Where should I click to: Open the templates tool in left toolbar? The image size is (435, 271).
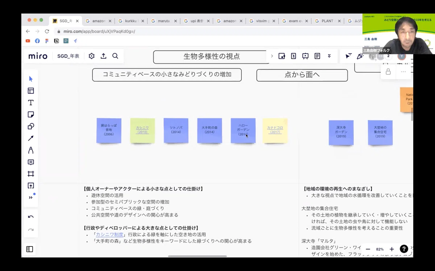[x=31, y=91]
